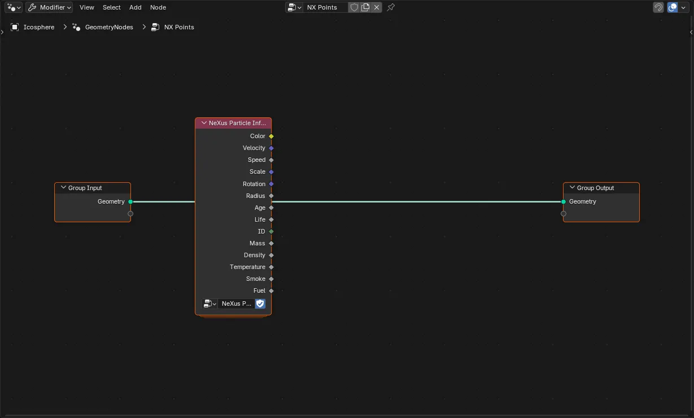Click Icosphere in the breadcrumb

click(39, 27)
